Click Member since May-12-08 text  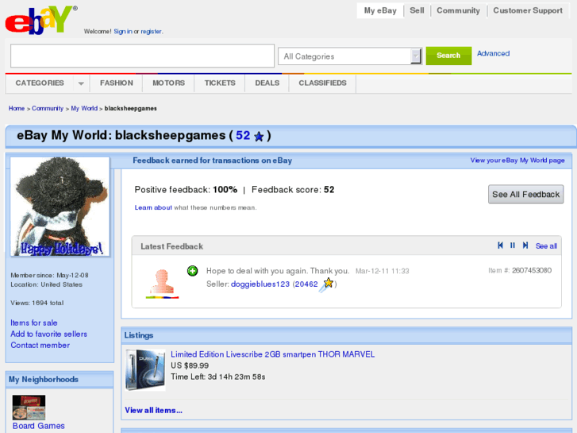tap(49, 275)
